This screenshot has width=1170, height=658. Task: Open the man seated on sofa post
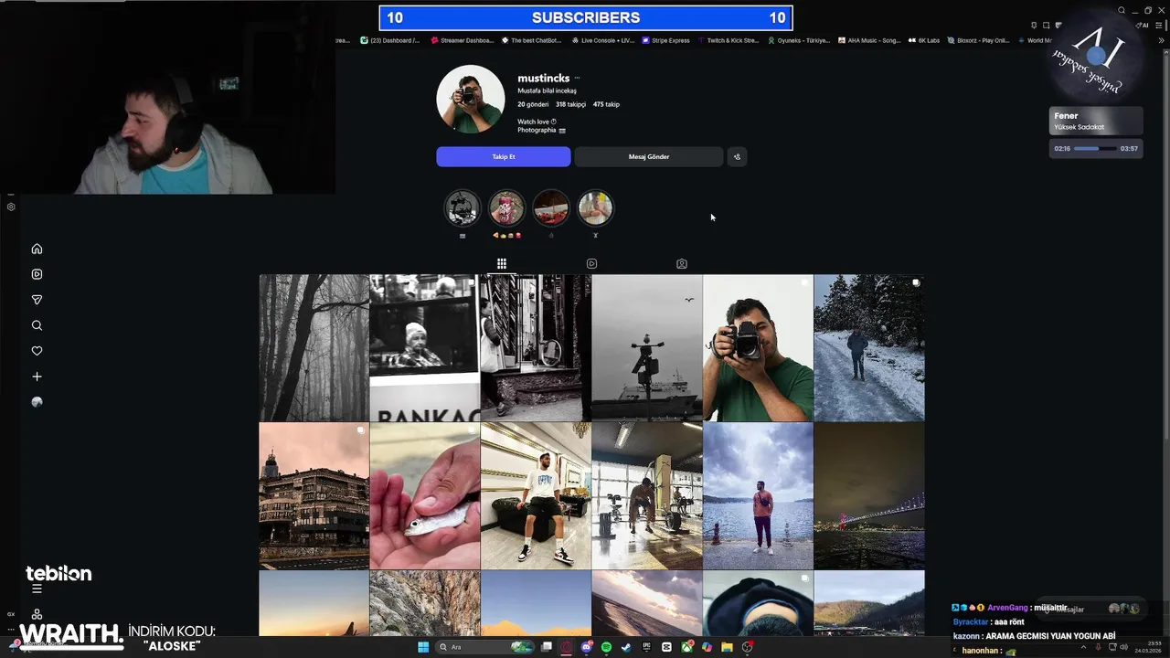536,496
